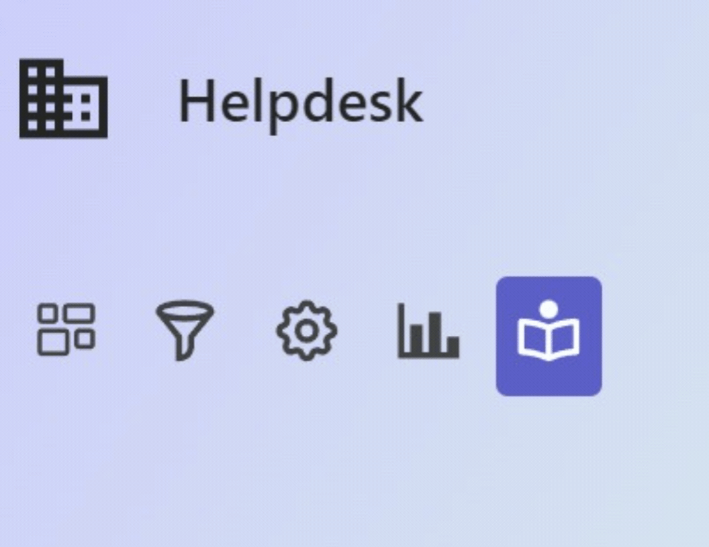Select the column chart statistics button

(x=428, y=331)
